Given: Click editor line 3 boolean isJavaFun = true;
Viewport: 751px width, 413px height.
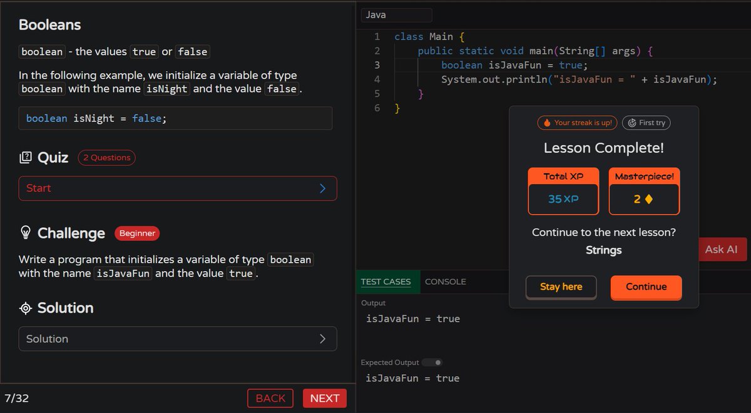Looking at the screenshot, I should click(514, 65).
